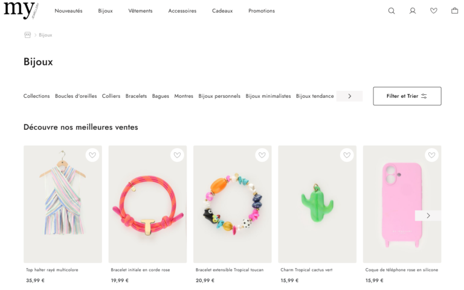Open the Promotions menu item
This screenshot has height=290, width=464.
pos(262,11)
